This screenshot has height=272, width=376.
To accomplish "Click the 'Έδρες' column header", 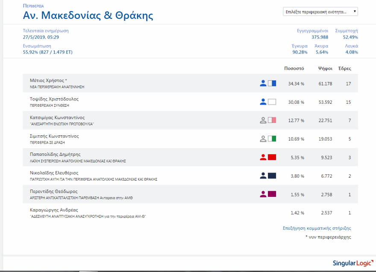I will coord(344,68).
